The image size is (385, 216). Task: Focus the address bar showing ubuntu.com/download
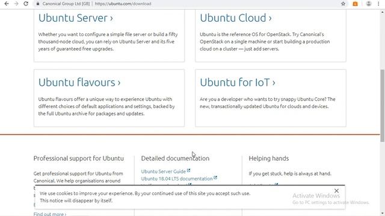(x=186, y=4)
